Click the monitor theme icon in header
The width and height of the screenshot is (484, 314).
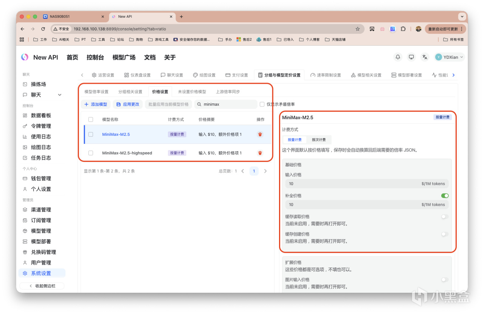coord(411,57)
